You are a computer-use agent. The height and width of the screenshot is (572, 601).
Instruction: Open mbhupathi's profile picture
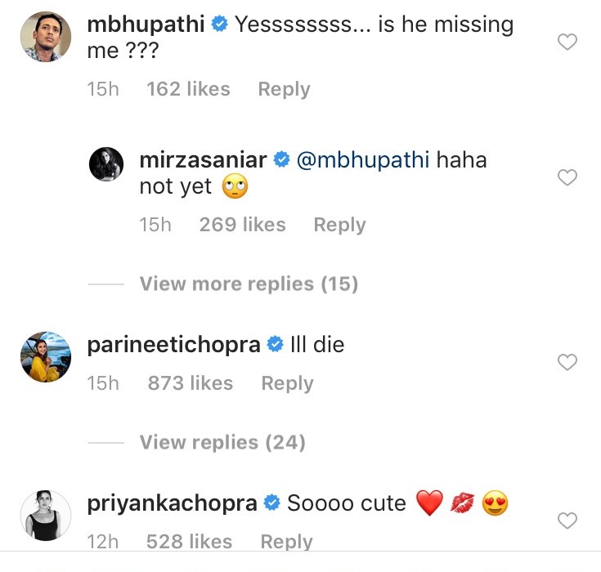43,36
